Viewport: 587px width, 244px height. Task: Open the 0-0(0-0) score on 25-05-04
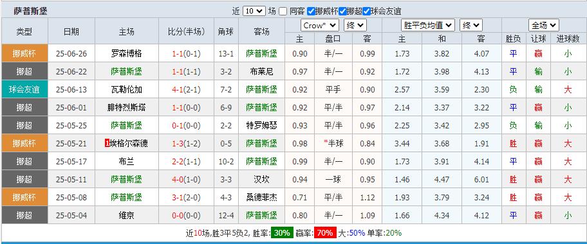(x=186, y=215)
